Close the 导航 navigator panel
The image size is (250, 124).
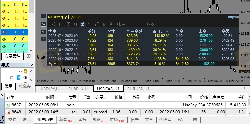[32, 65]
